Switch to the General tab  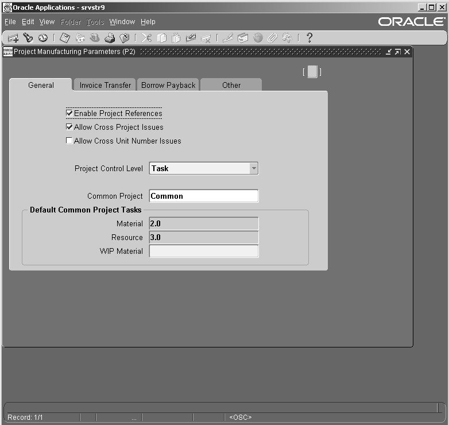pyautogui.click(x=41, y=85)
